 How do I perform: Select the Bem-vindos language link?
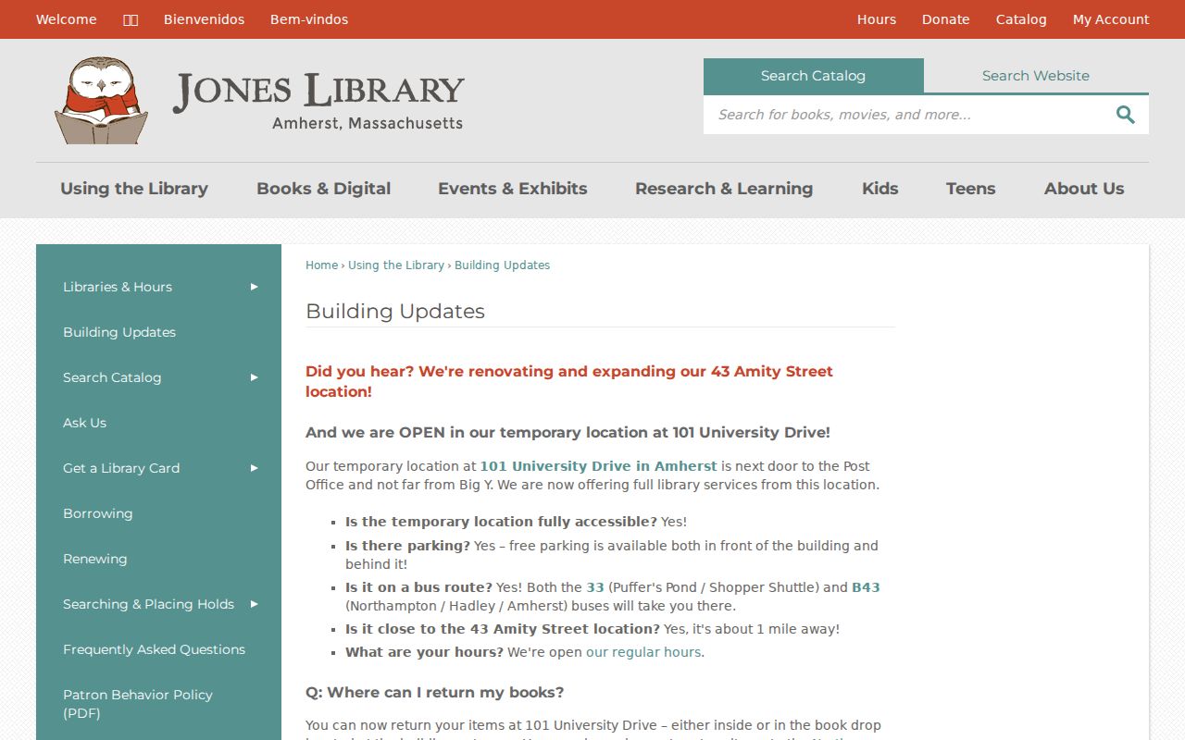pyautogui.click(x=309, y=19)
